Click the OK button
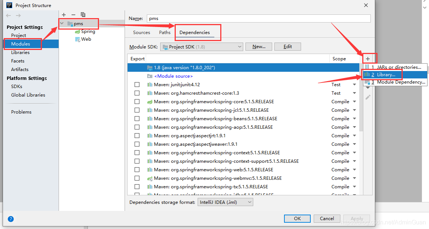Screen dimensions: 429x229 [x=297, y=219]
